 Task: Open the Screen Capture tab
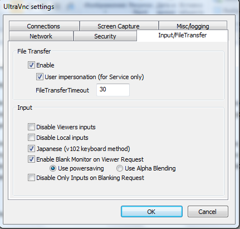click(119, 26)
